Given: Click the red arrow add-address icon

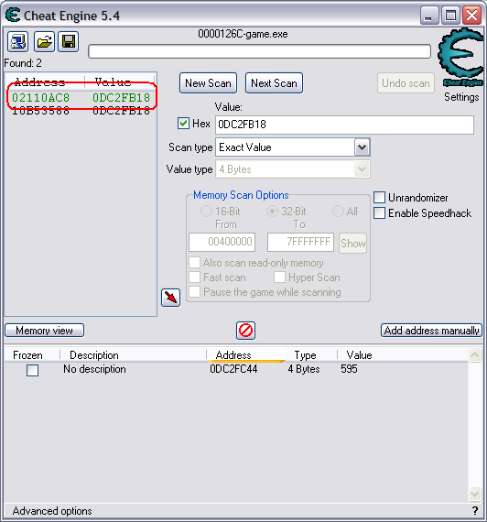Looking at the screenshot, I should pos(171,298).
